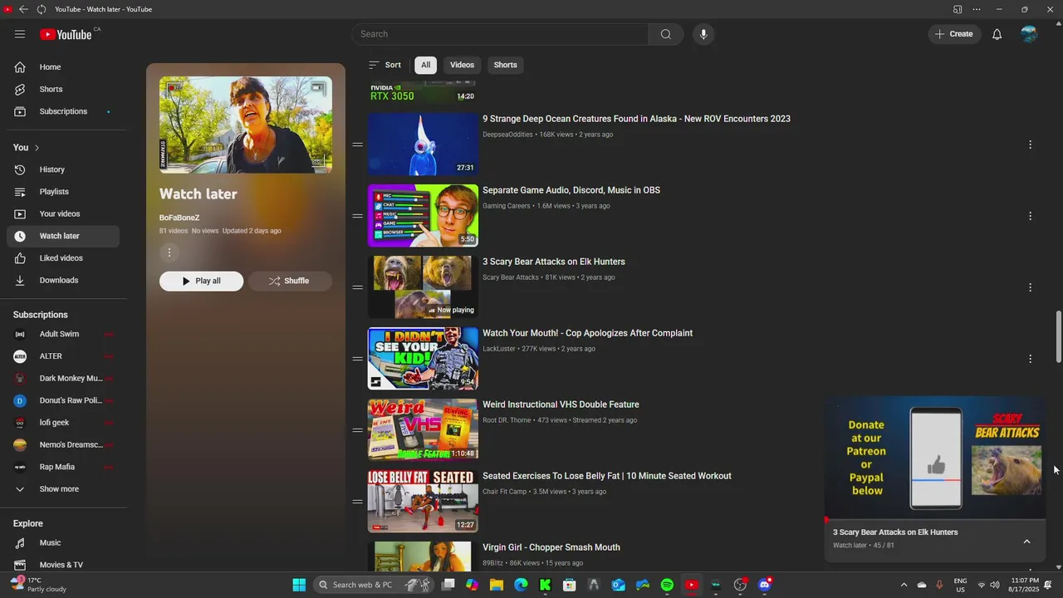
Task: Open options for Watch Your Mouth video
Action: click(1030, 359)
